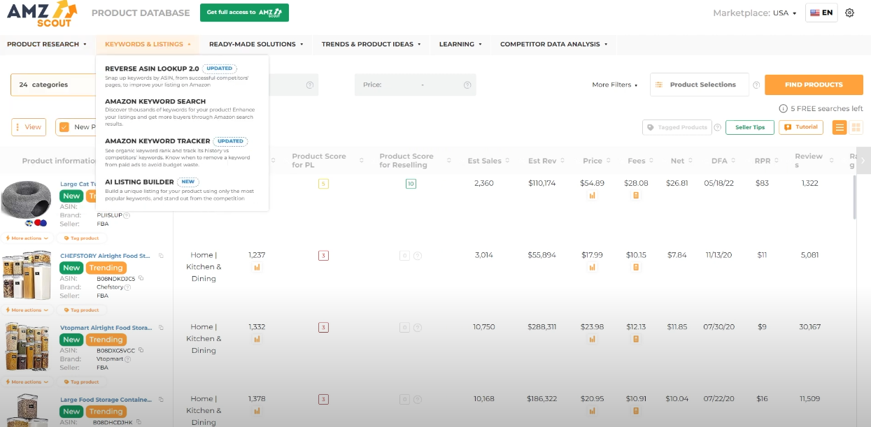Expand More actions for Vtopmart product
This screenshot has height=427, width=871.
point(27,382)
